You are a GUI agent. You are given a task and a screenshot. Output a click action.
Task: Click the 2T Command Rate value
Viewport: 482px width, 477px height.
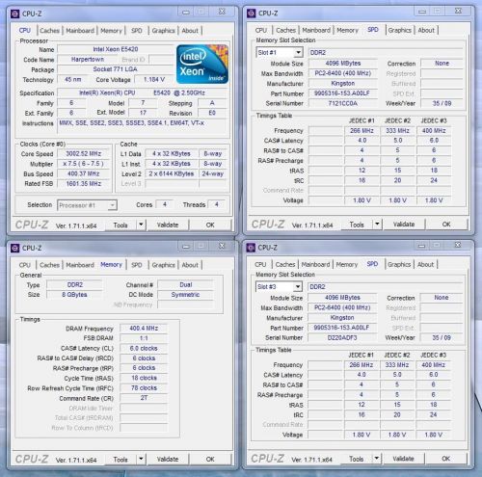coord(144,398)
